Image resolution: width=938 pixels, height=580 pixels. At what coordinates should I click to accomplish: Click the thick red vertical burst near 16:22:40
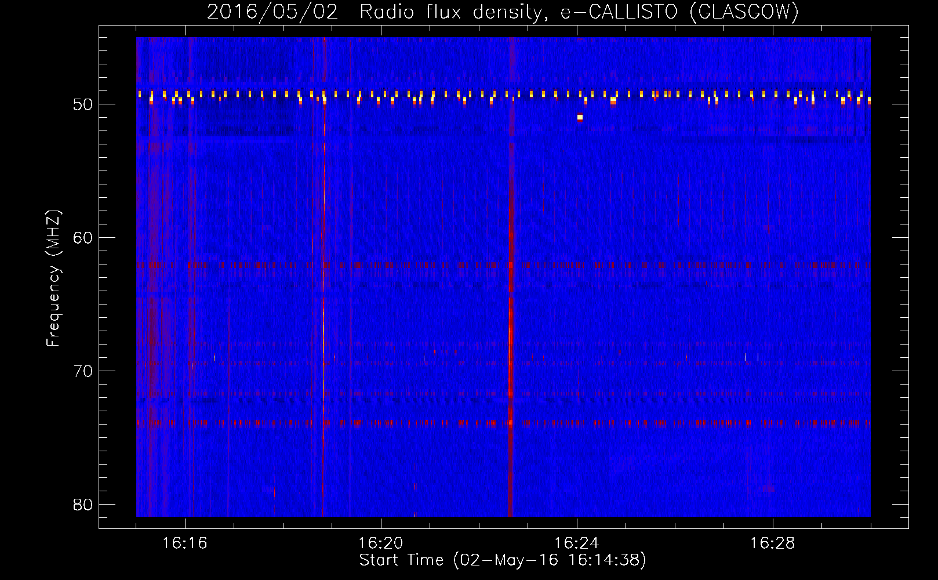[510, 277]
